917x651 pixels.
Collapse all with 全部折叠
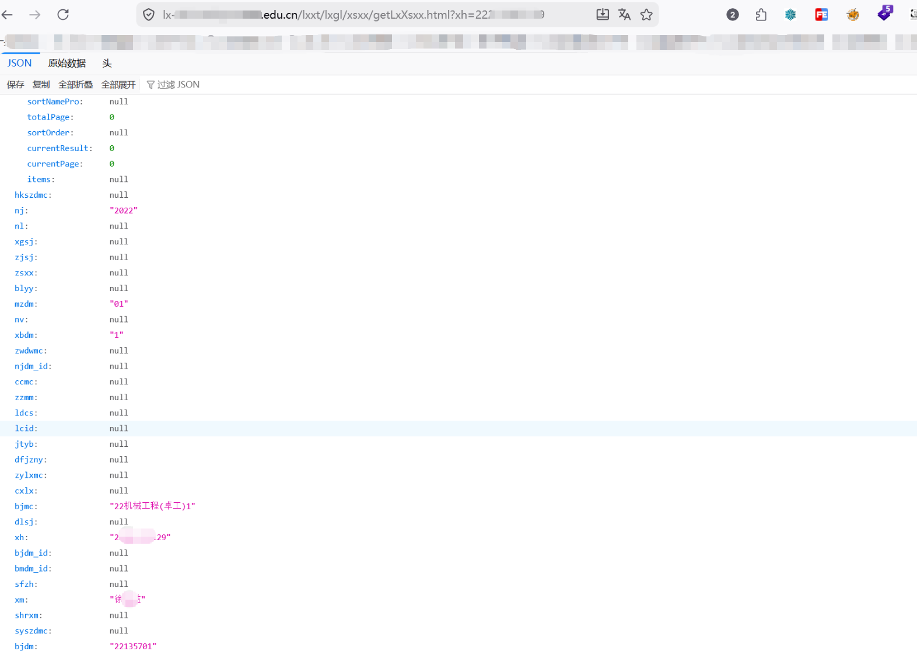(76, 85)
